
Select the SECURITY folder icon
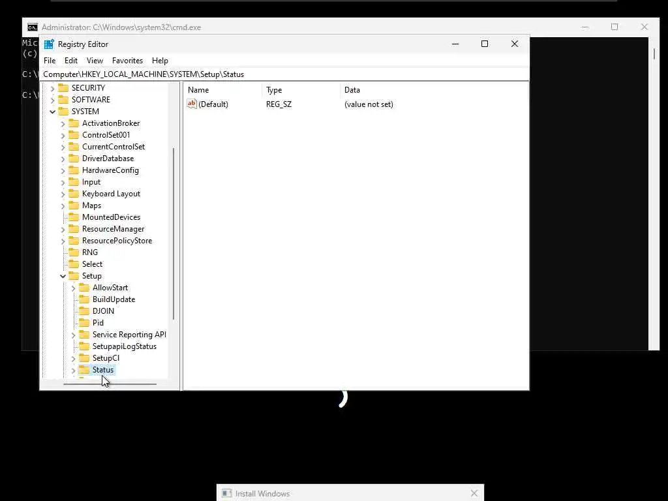point(63,88)
